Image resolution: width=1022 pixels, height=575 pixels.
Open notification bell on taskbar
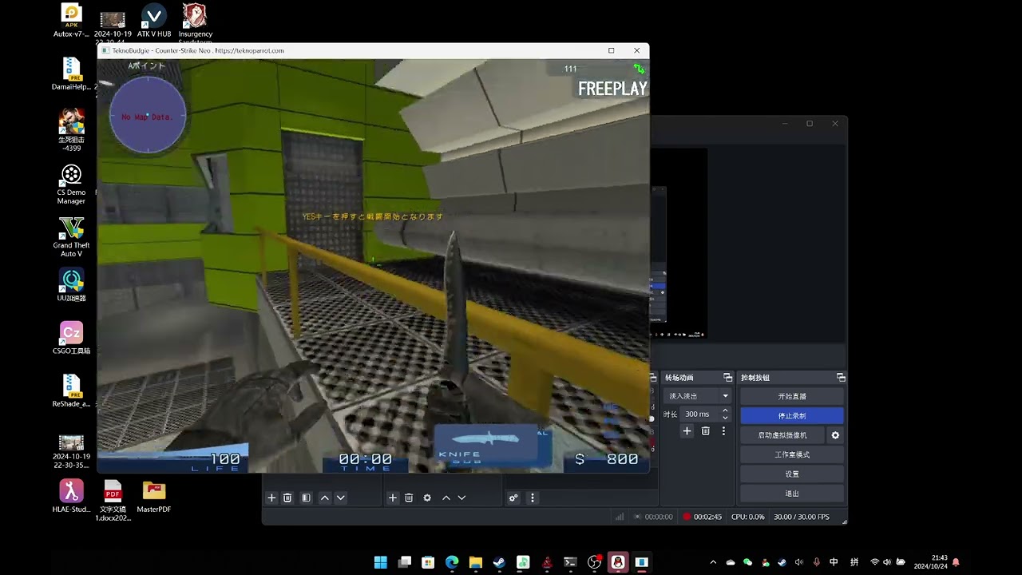pos(956,562)
